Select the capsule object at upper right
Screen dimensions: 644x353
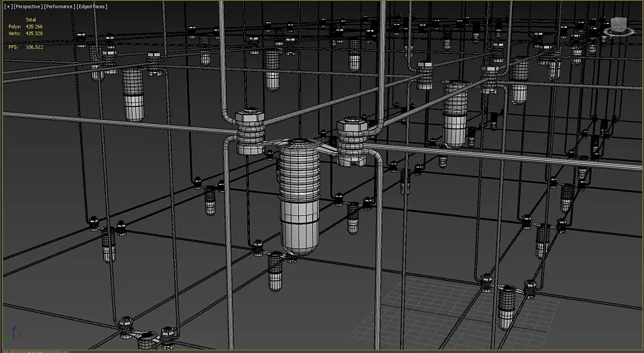455,114
